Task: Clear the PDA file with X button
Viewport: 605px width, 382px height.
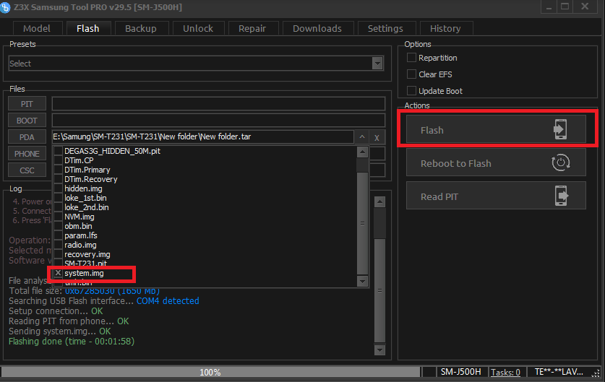Action: [377, 137]
